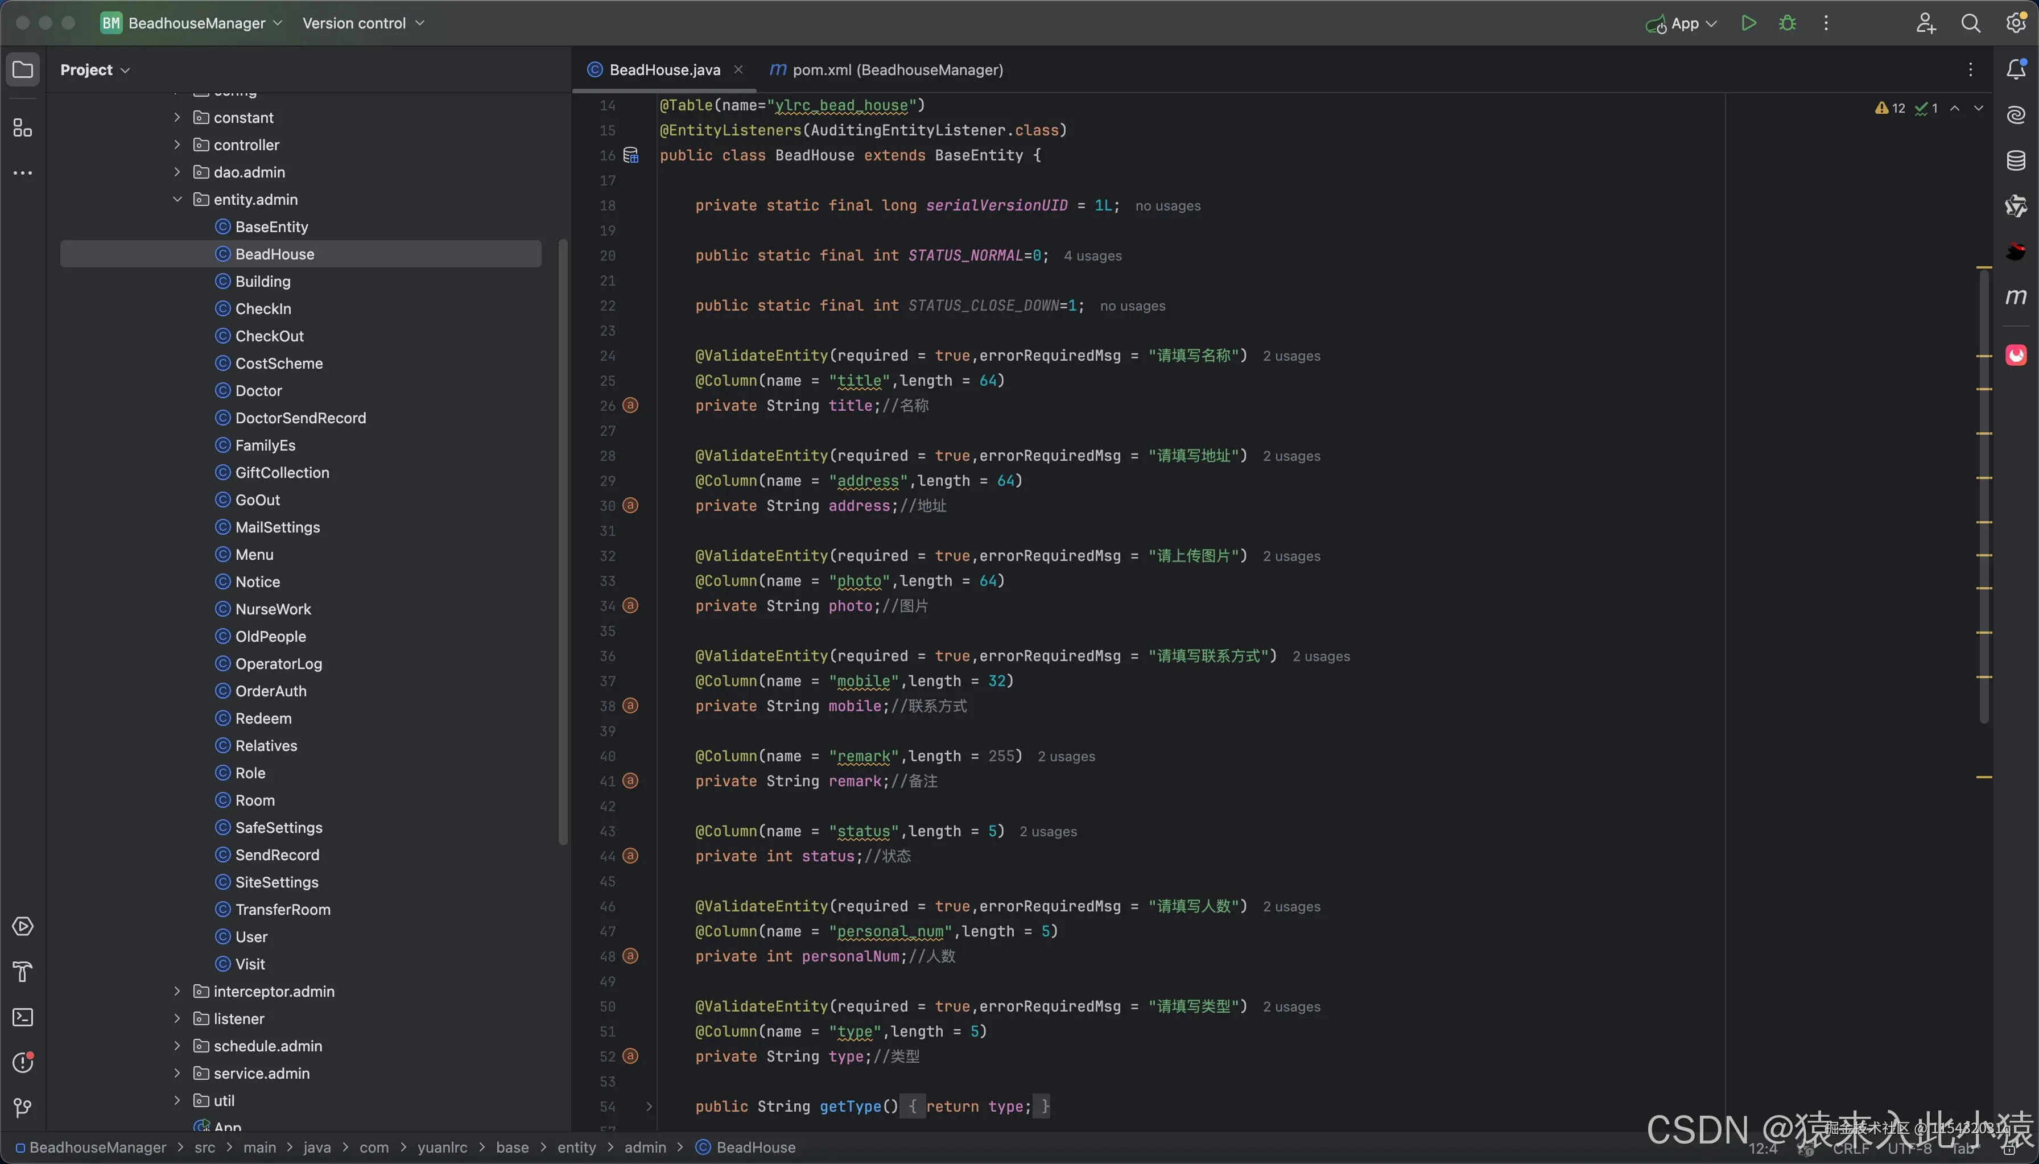This screenshot has height=1164, width=2039.
Task: Collapse the entity.admin package
Action: tap(178, 200)
